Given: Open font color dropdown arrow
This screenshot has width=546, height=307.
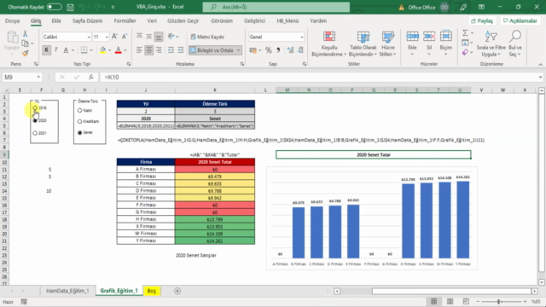Looking at the screenshot, I should (x=125, y=50).
